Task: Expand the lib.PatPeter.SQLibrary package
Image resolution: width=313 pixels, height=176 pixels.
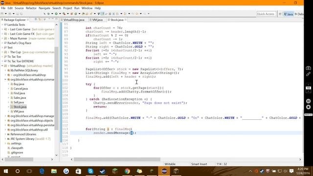Action: tap(5, 70)
